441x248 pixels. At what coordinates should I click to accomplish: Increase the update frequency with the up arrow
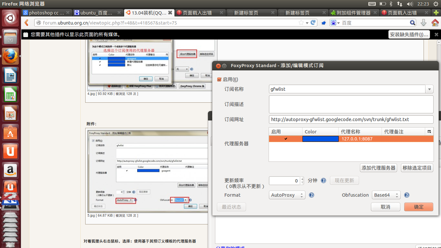pos(302,179)
